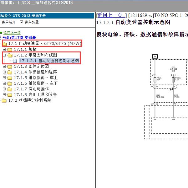
Task: Click folder icon of 17.1.1 规格
Action: [x=10, y=50]
